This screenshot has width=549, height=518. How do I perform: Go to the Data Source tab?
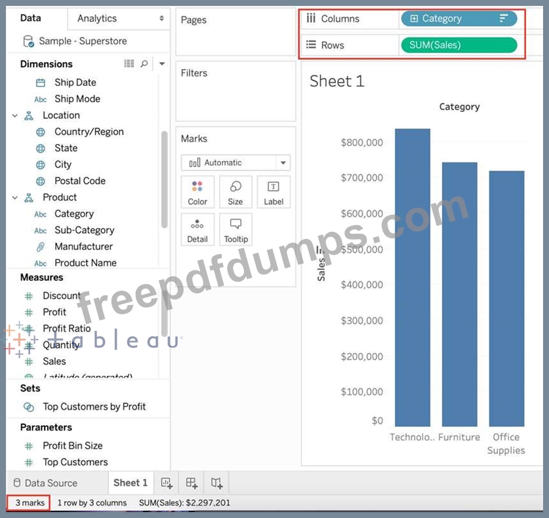[45, 483]
